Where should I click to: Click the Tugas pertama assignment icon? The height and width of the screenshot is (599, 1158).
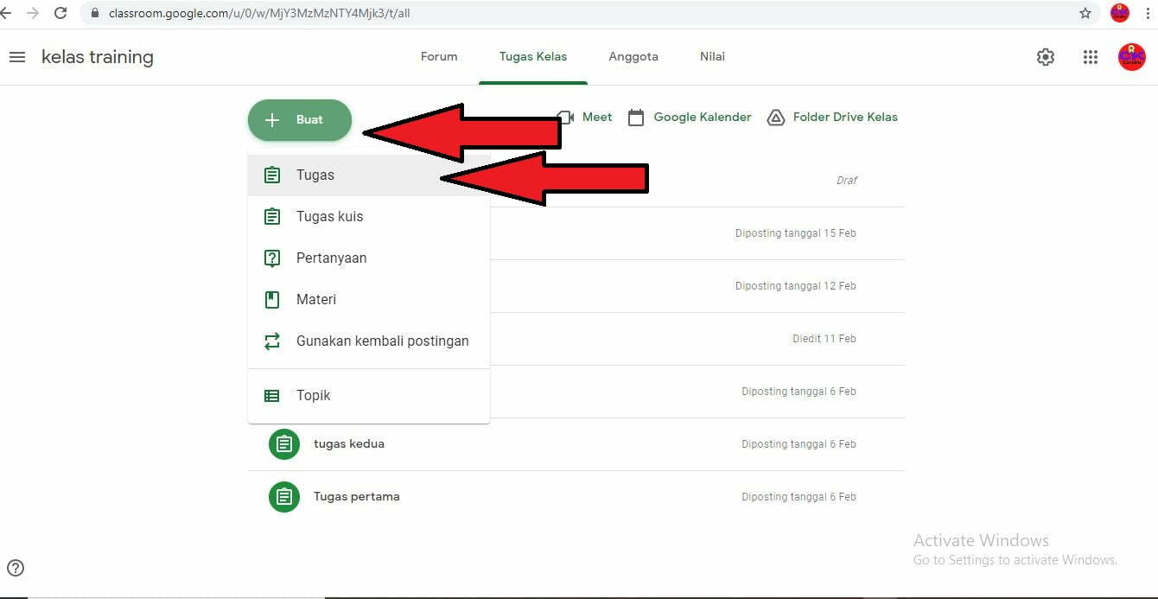pyautogui.click(x=283, y=497)
